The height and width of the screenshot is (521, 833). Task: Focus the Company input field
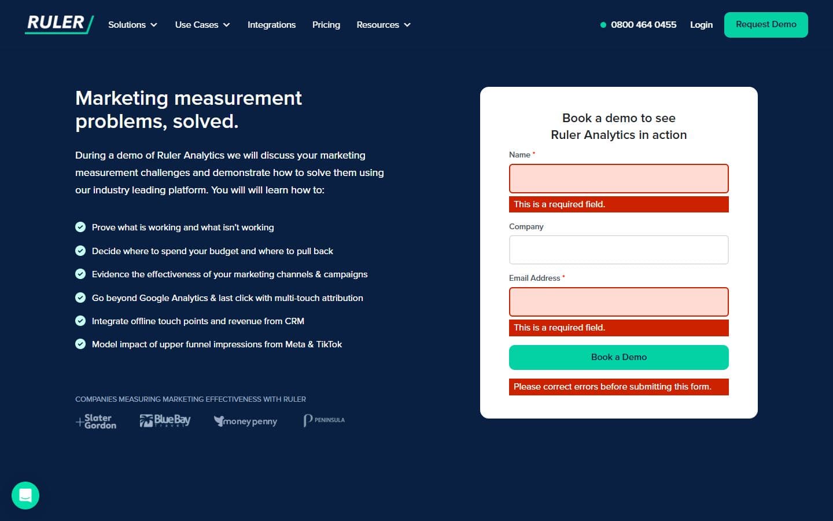[619, 250]
